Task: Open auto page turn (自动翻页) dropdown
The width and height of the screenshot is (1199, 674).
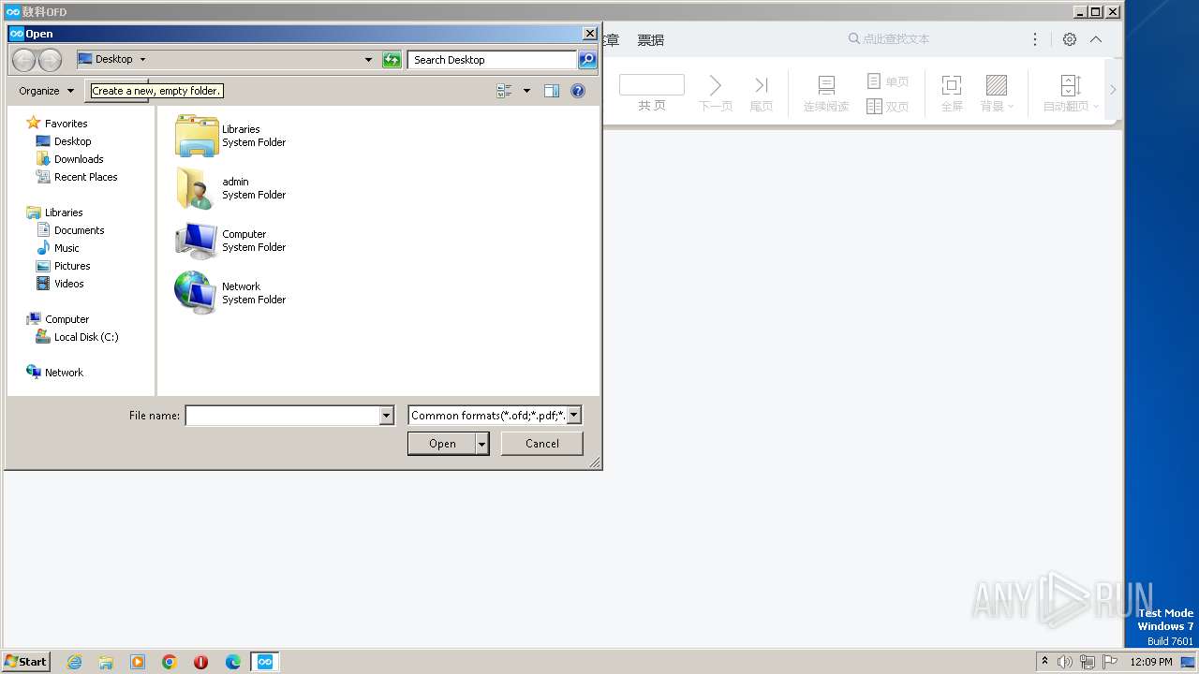Action: (1071, 95)
